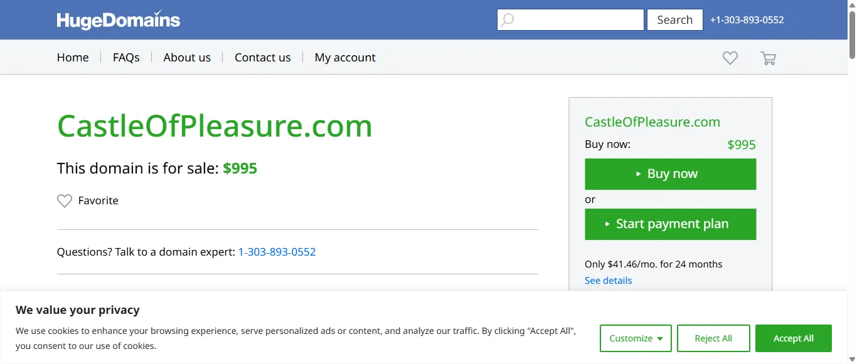Image resolution: width=857 pixels, height=364 pixels.
Task: Click the magnifier icon in search box
Action: tap(508, 20)
